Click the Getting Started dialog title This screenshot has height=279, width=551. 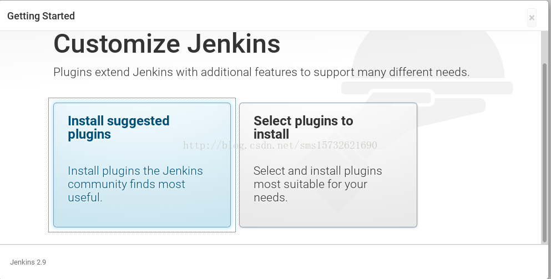click(41, 16)
